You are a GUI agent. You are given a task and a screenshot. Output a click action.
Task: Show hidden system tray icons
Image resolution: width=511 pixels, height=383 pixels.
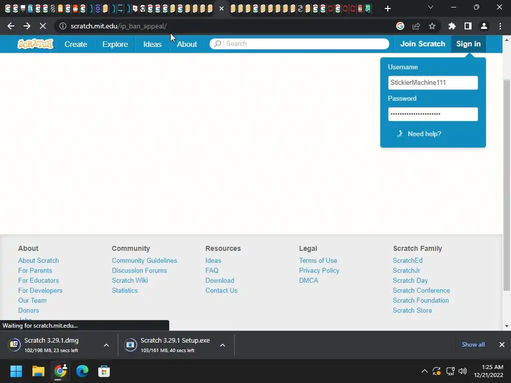(x=424, y=371)
